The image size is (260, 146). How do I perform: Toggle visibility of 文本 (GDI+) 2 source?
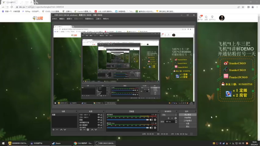(98, 115)
